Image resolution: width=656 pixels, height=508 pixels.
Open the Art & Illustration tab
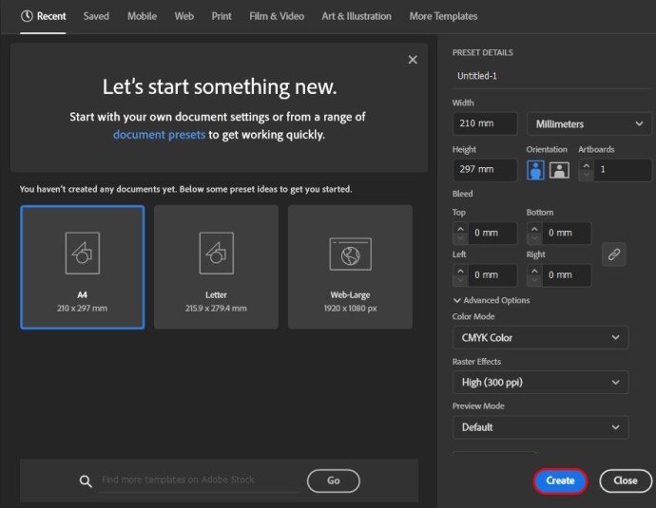357,16
